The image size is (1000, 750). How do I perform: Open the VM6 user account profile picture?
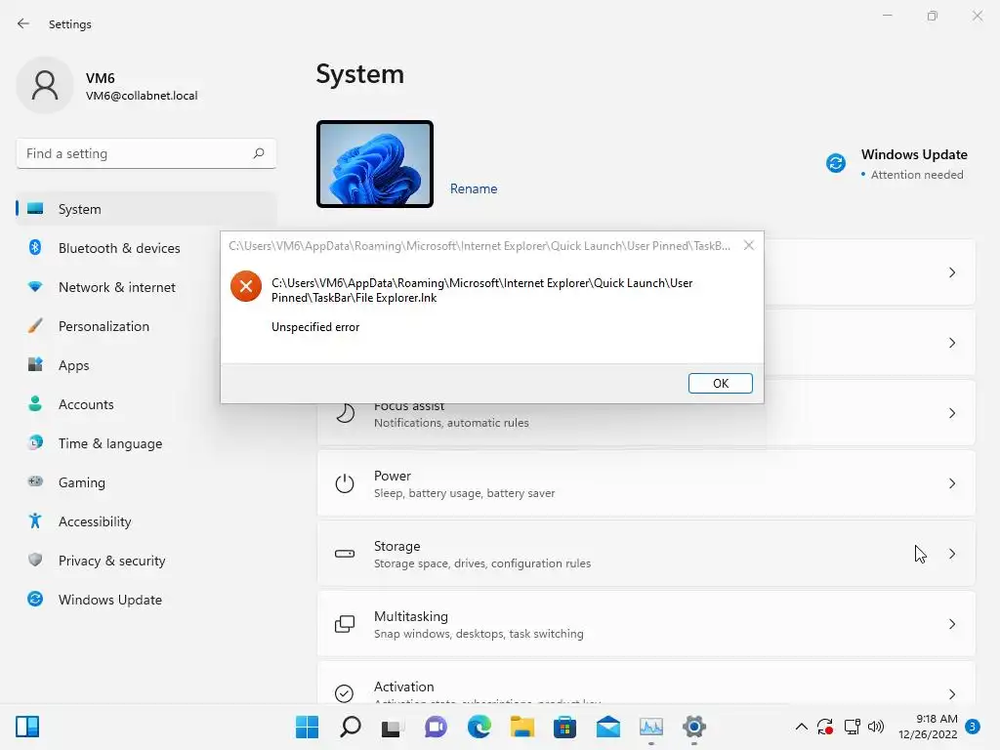[x=45, y=85]
